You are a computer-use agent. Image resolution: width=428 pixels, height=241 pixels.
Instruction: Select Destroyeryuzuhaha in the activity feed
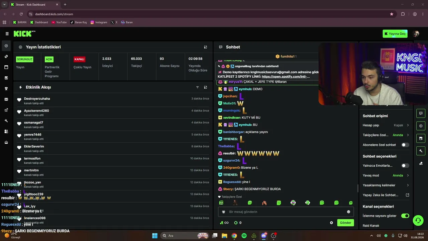click(x=37, y=99)
